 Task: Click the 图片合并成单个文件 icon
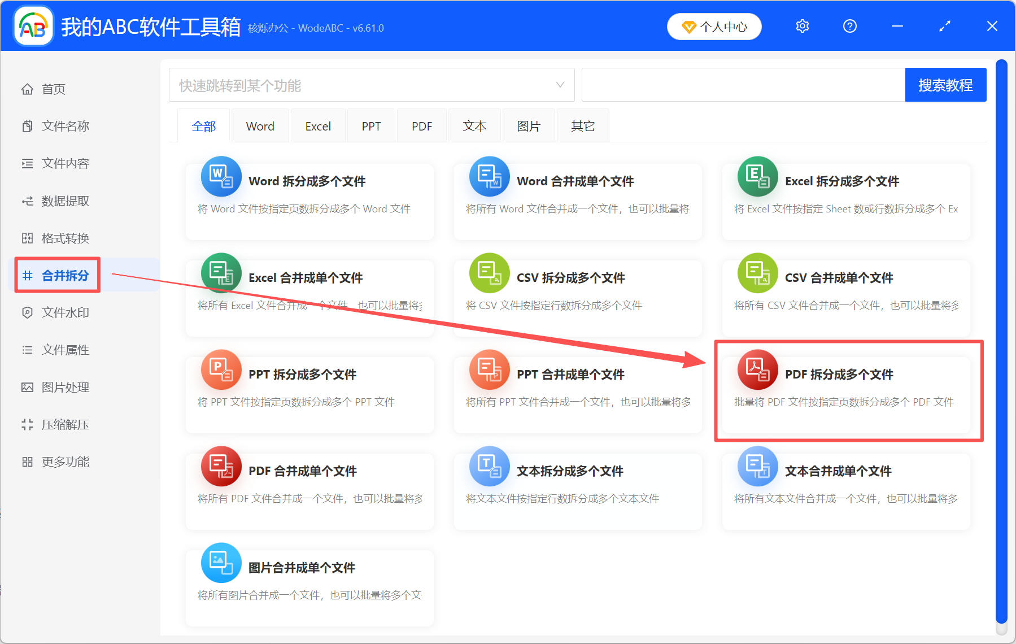pyautogui.click(x=221, y=563)
